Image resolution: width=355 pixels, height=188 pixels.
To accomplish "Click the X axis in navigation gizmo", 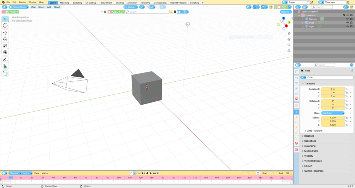I will (x=286, y=26).
